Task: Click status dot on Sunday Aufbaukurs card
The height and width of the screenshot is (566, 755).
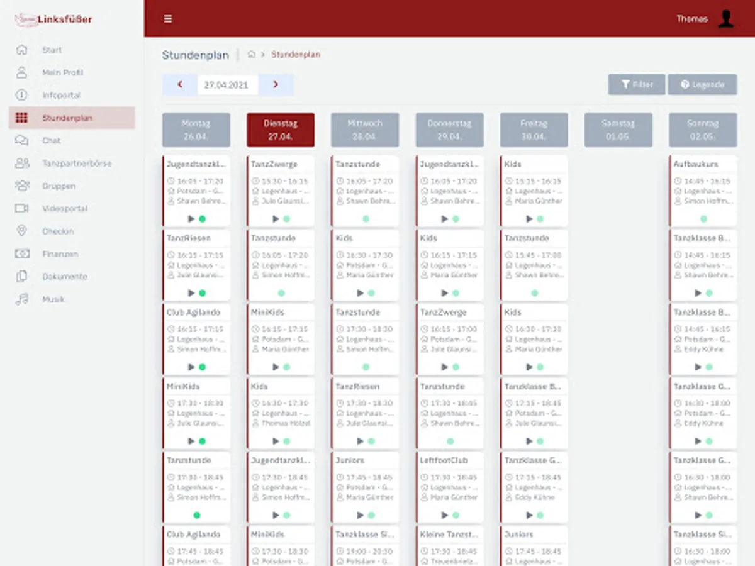Action: coord(703,219)
